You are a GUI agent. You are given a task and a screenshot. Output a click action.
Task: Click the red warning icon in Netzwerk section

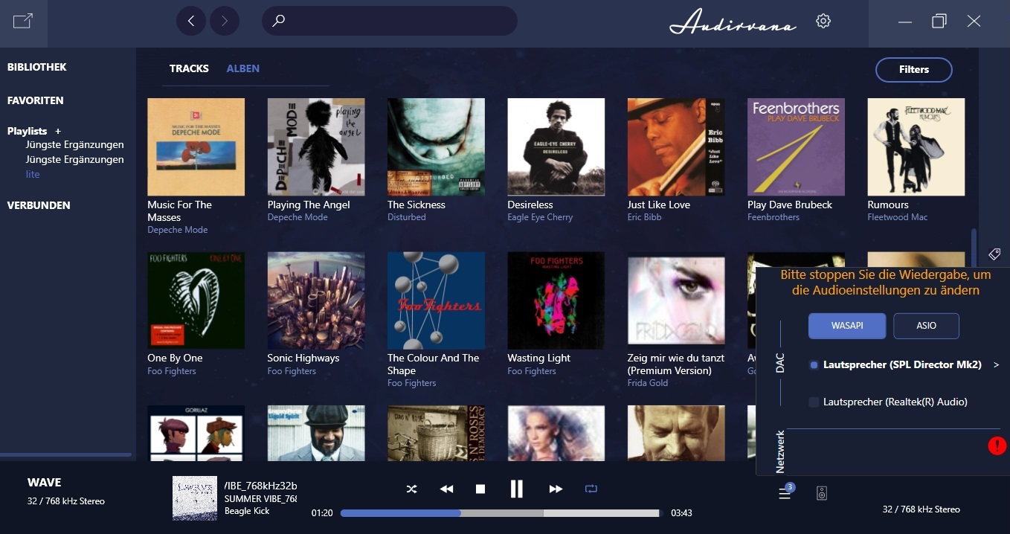997,445
